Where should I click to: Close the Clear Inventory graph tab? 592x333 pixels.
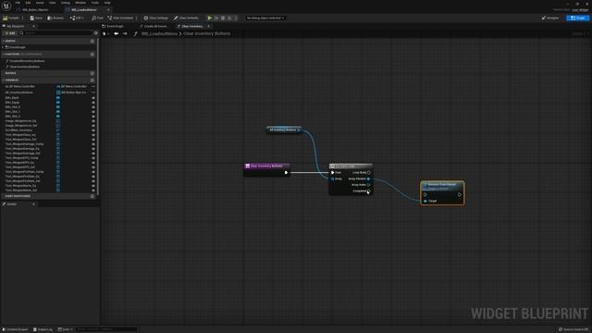pyautogui.click(x=208, y=27)
